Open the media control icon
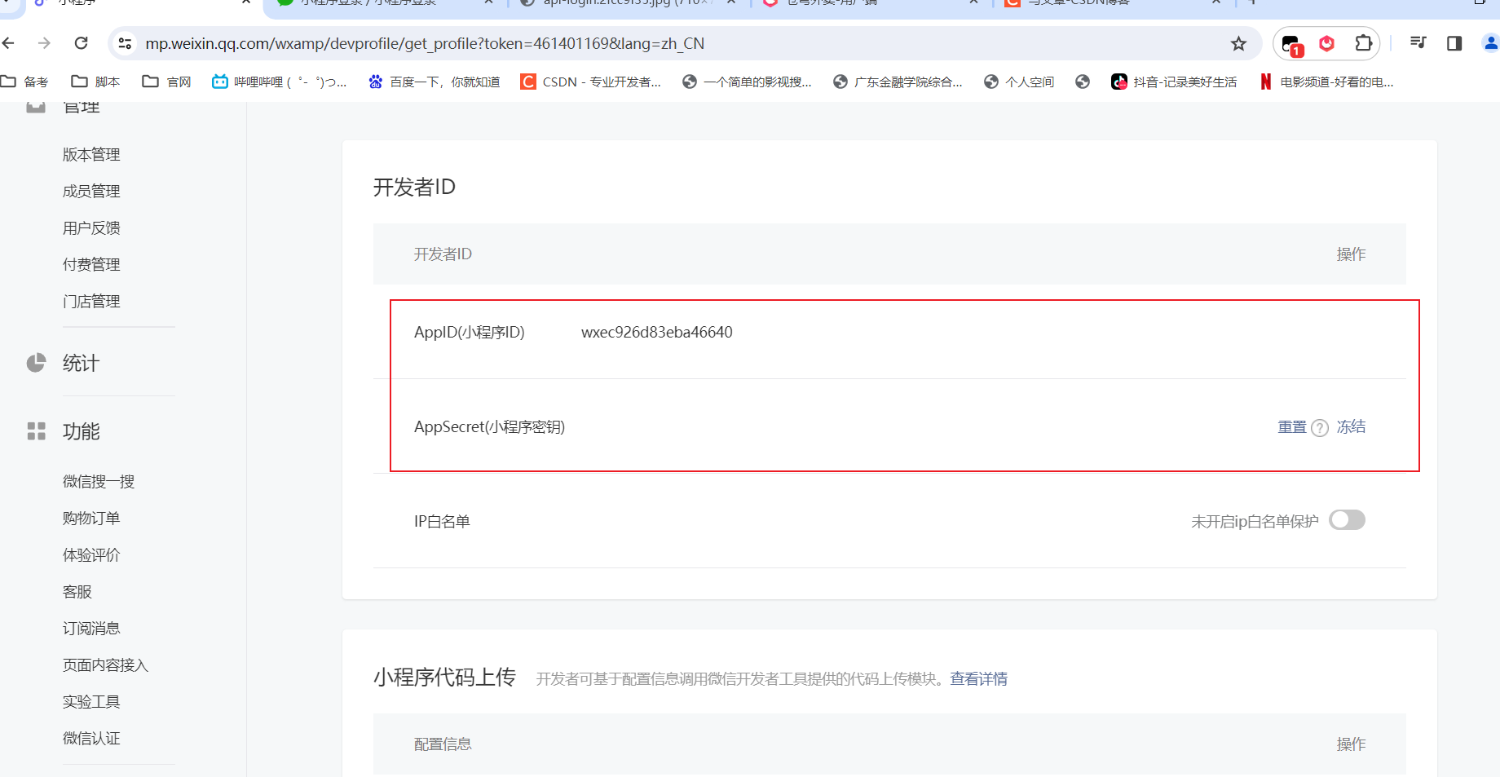Viewport: 1500px width, 777px height. click(x=1418, y=43)
